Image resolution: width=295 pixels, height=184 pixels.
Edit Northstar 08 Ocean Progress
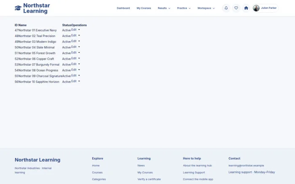(74, 70)
